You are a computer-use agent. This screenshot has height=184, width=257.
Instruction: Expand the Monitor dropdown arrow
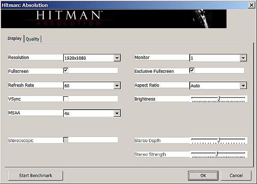pyautogui.click(x=243, y=58)
